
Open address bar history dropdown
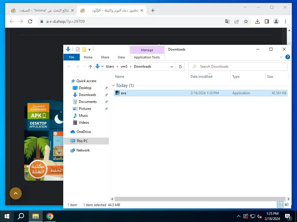pos(172,67)
